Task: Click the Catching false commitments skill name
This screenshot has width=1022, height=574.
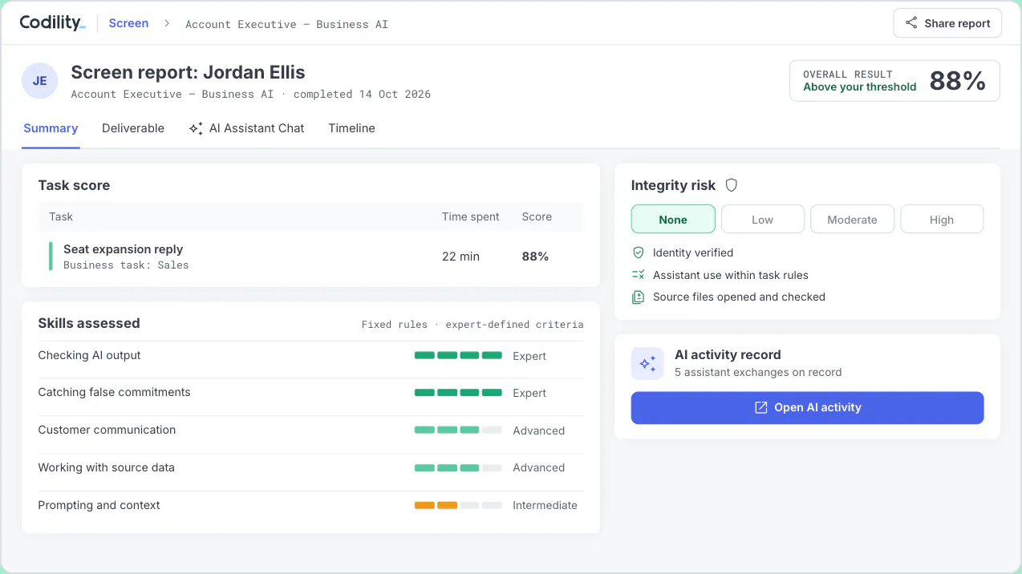Action: 114,392
